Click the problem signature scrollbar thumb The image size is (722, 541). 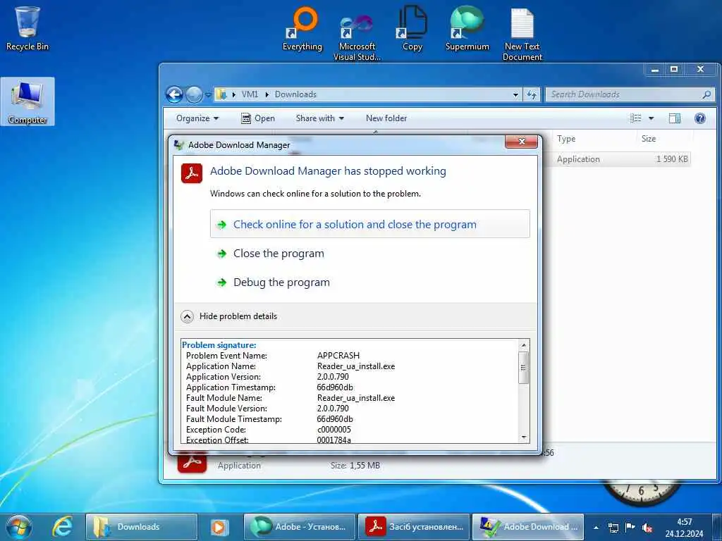(x=524, y=367)
